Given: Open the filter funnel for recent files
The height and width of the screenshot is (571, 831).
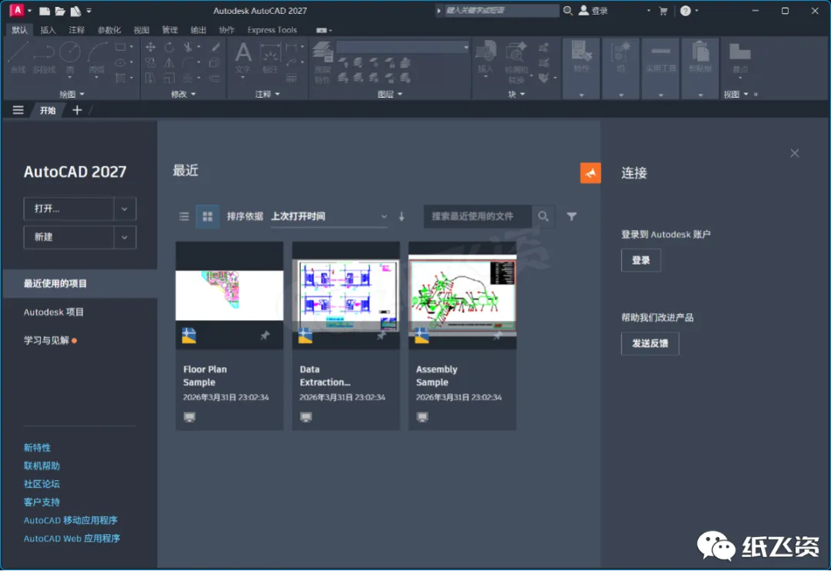Looking at the screenshot, I should point(571,216).
